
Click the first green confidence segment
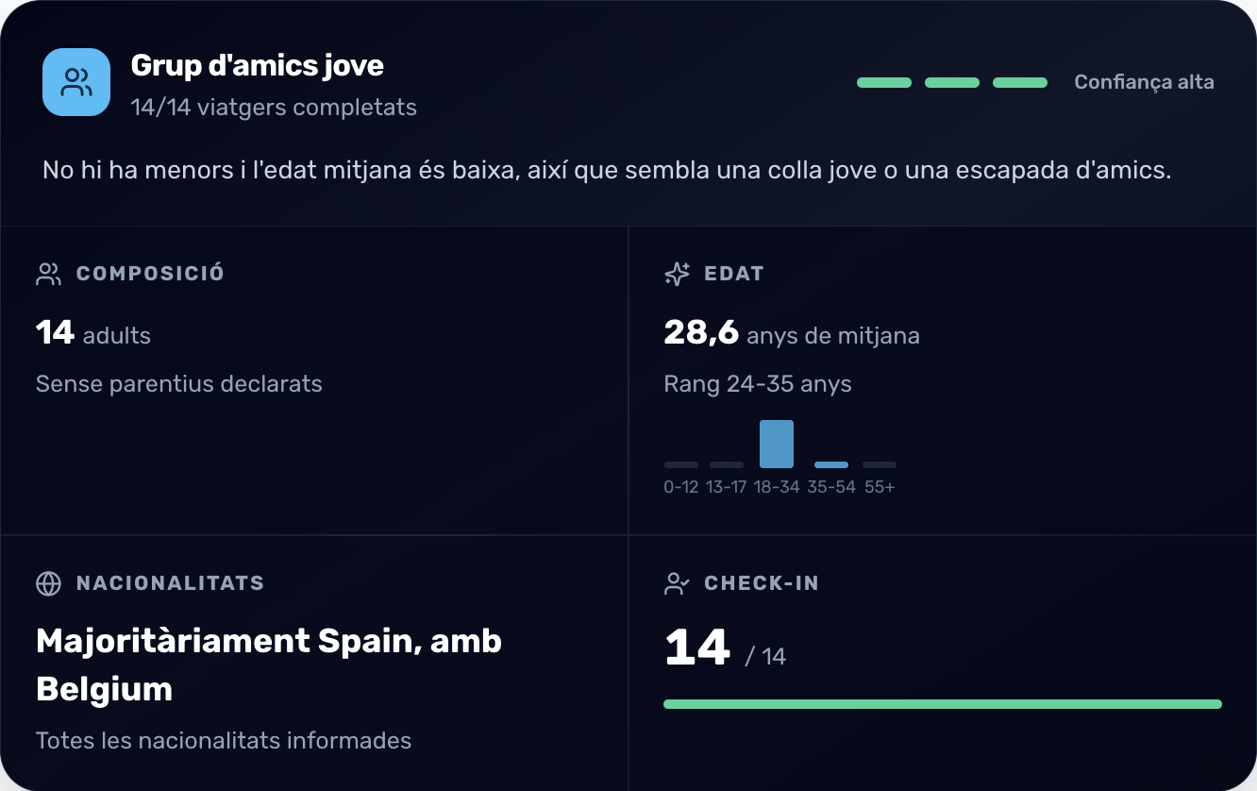pos(884,83)
